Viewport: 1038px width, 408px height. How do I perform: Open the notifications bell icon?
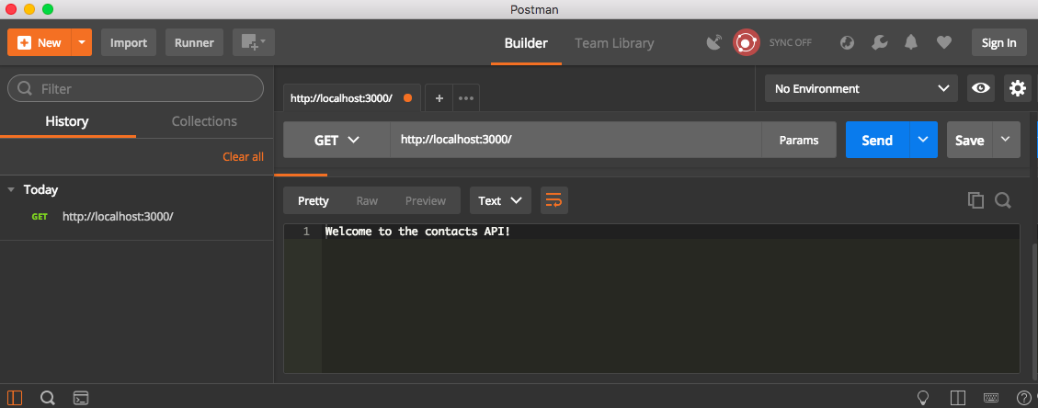911,43
